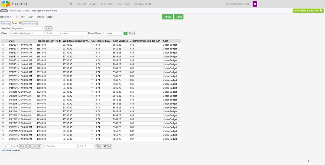Viewport: 325px width, 165px height.
Task: Click the Hashtics logo icon
Action: click(x=5, y=4)
